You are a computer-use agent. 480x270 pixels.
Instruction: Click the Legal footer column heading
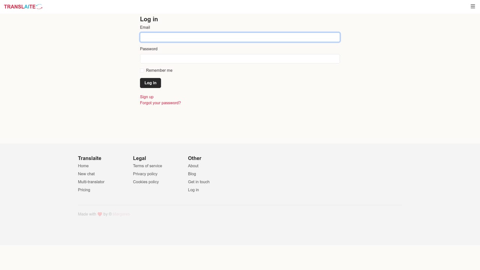(x=139, y=158)
